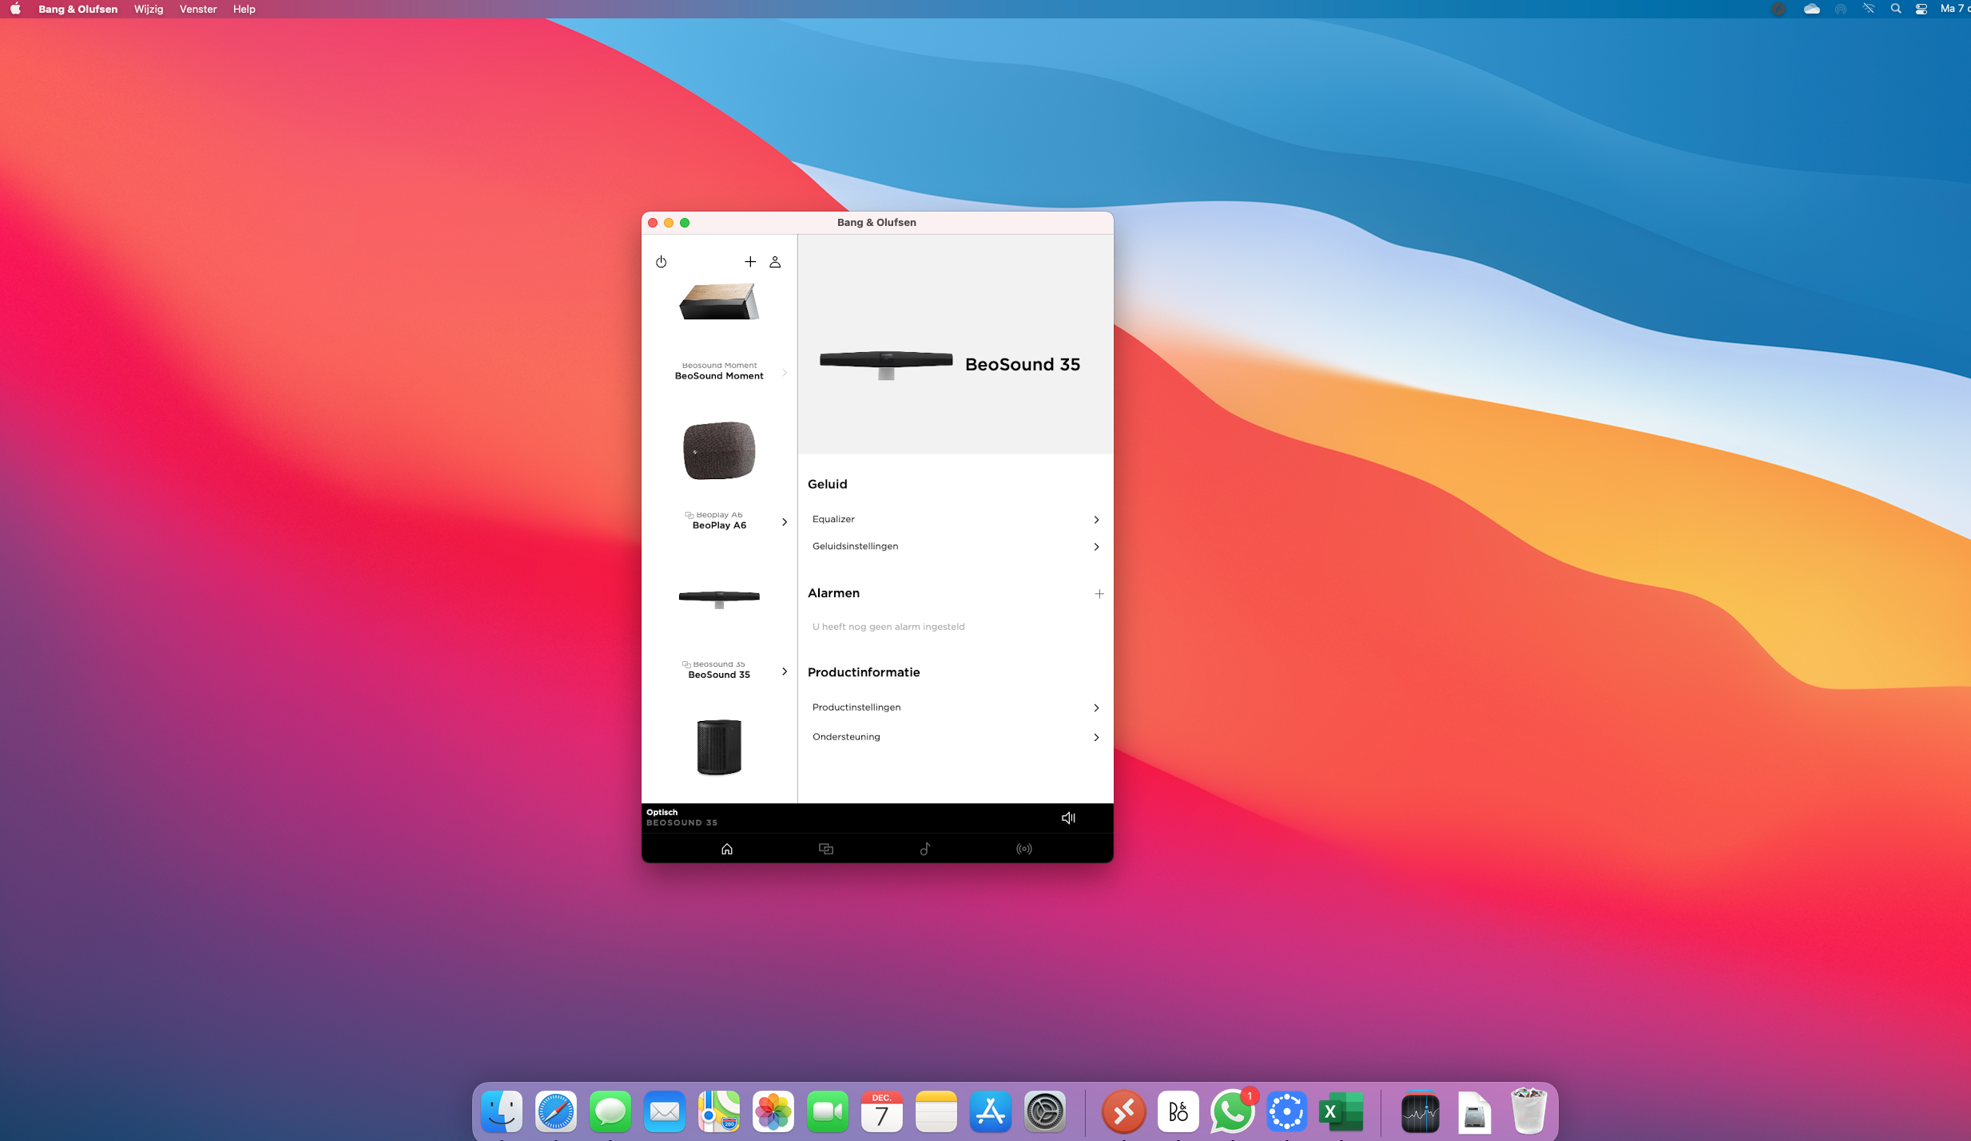The width and height of the screenshot is (1971, 1141).
Task: Open Geluidsinstellingen chevron
Action: [x=1095, y=547]
